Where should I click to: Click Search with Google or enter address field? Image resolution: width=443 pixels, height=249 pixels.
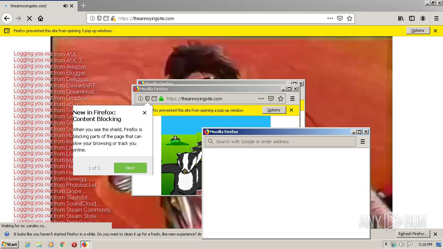coord(280,141)
